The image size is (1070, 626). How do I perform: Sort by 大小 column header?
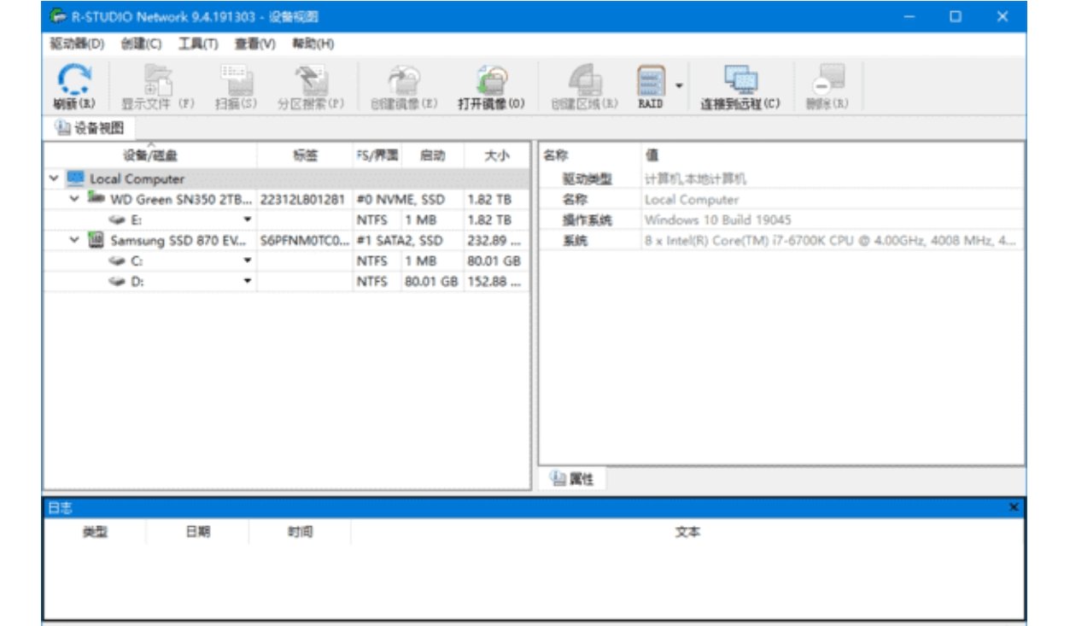(496, 155)
